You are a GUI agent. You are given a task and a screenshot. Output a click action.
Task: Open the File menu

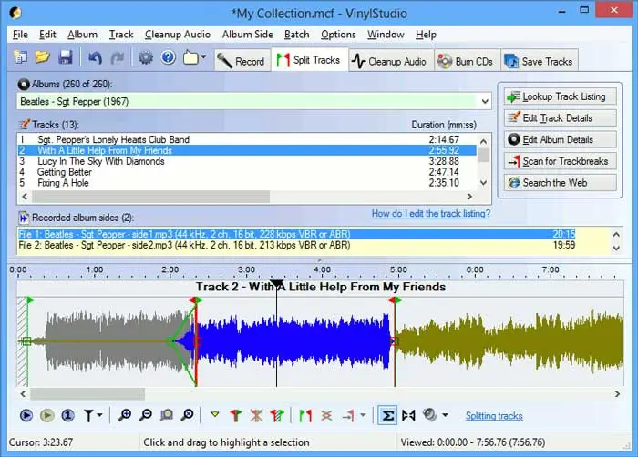(20, 35)
